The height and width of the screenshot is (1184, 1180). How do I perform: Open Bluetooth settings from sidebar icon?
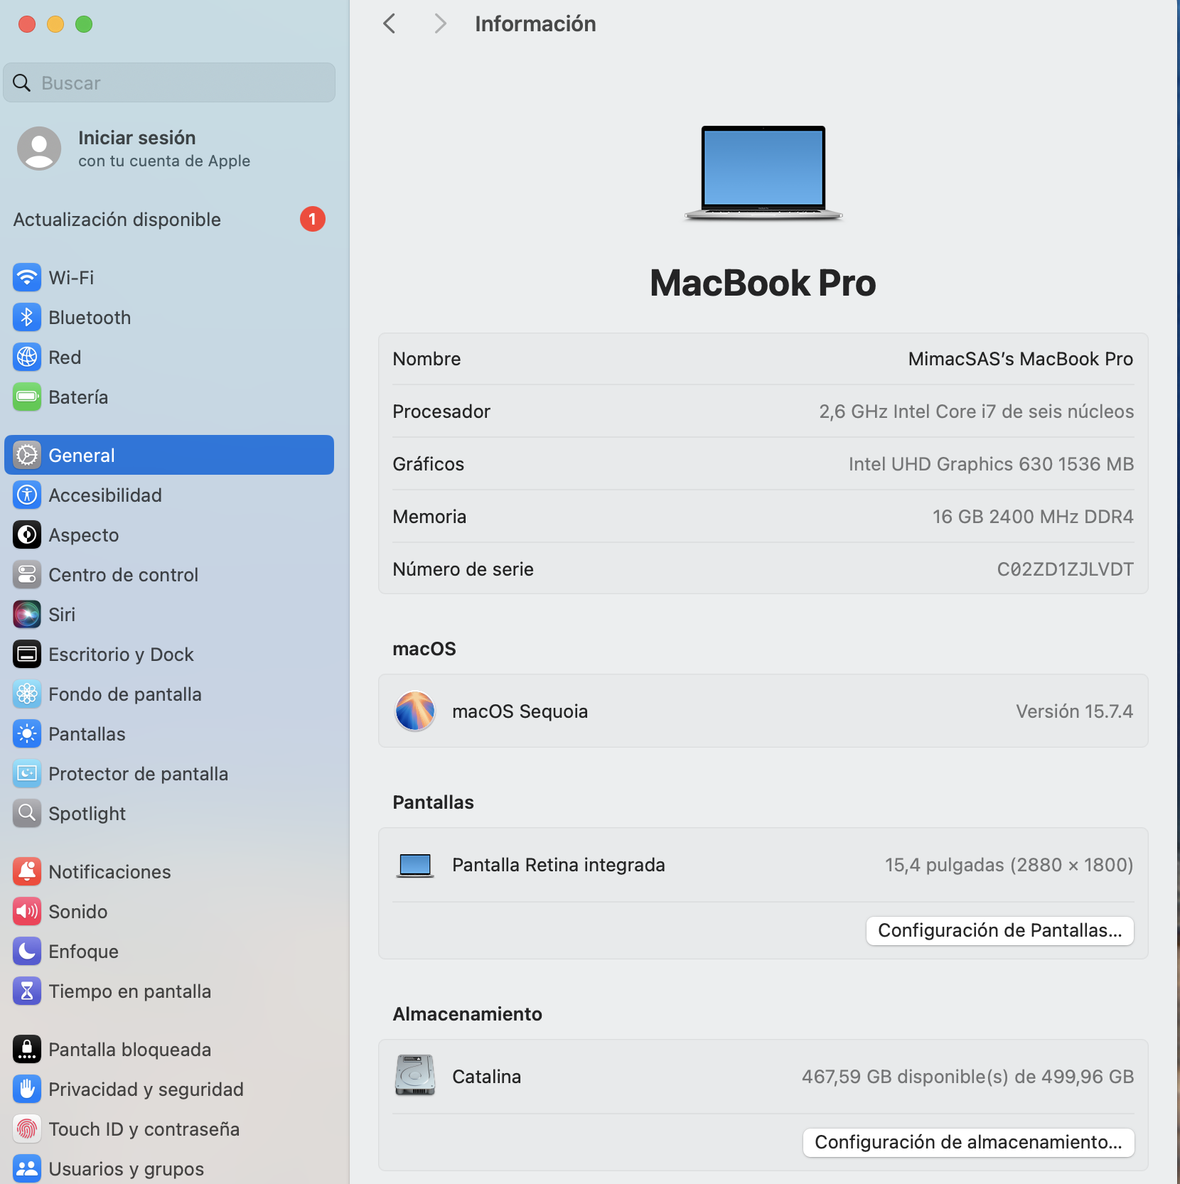[27, 318]
